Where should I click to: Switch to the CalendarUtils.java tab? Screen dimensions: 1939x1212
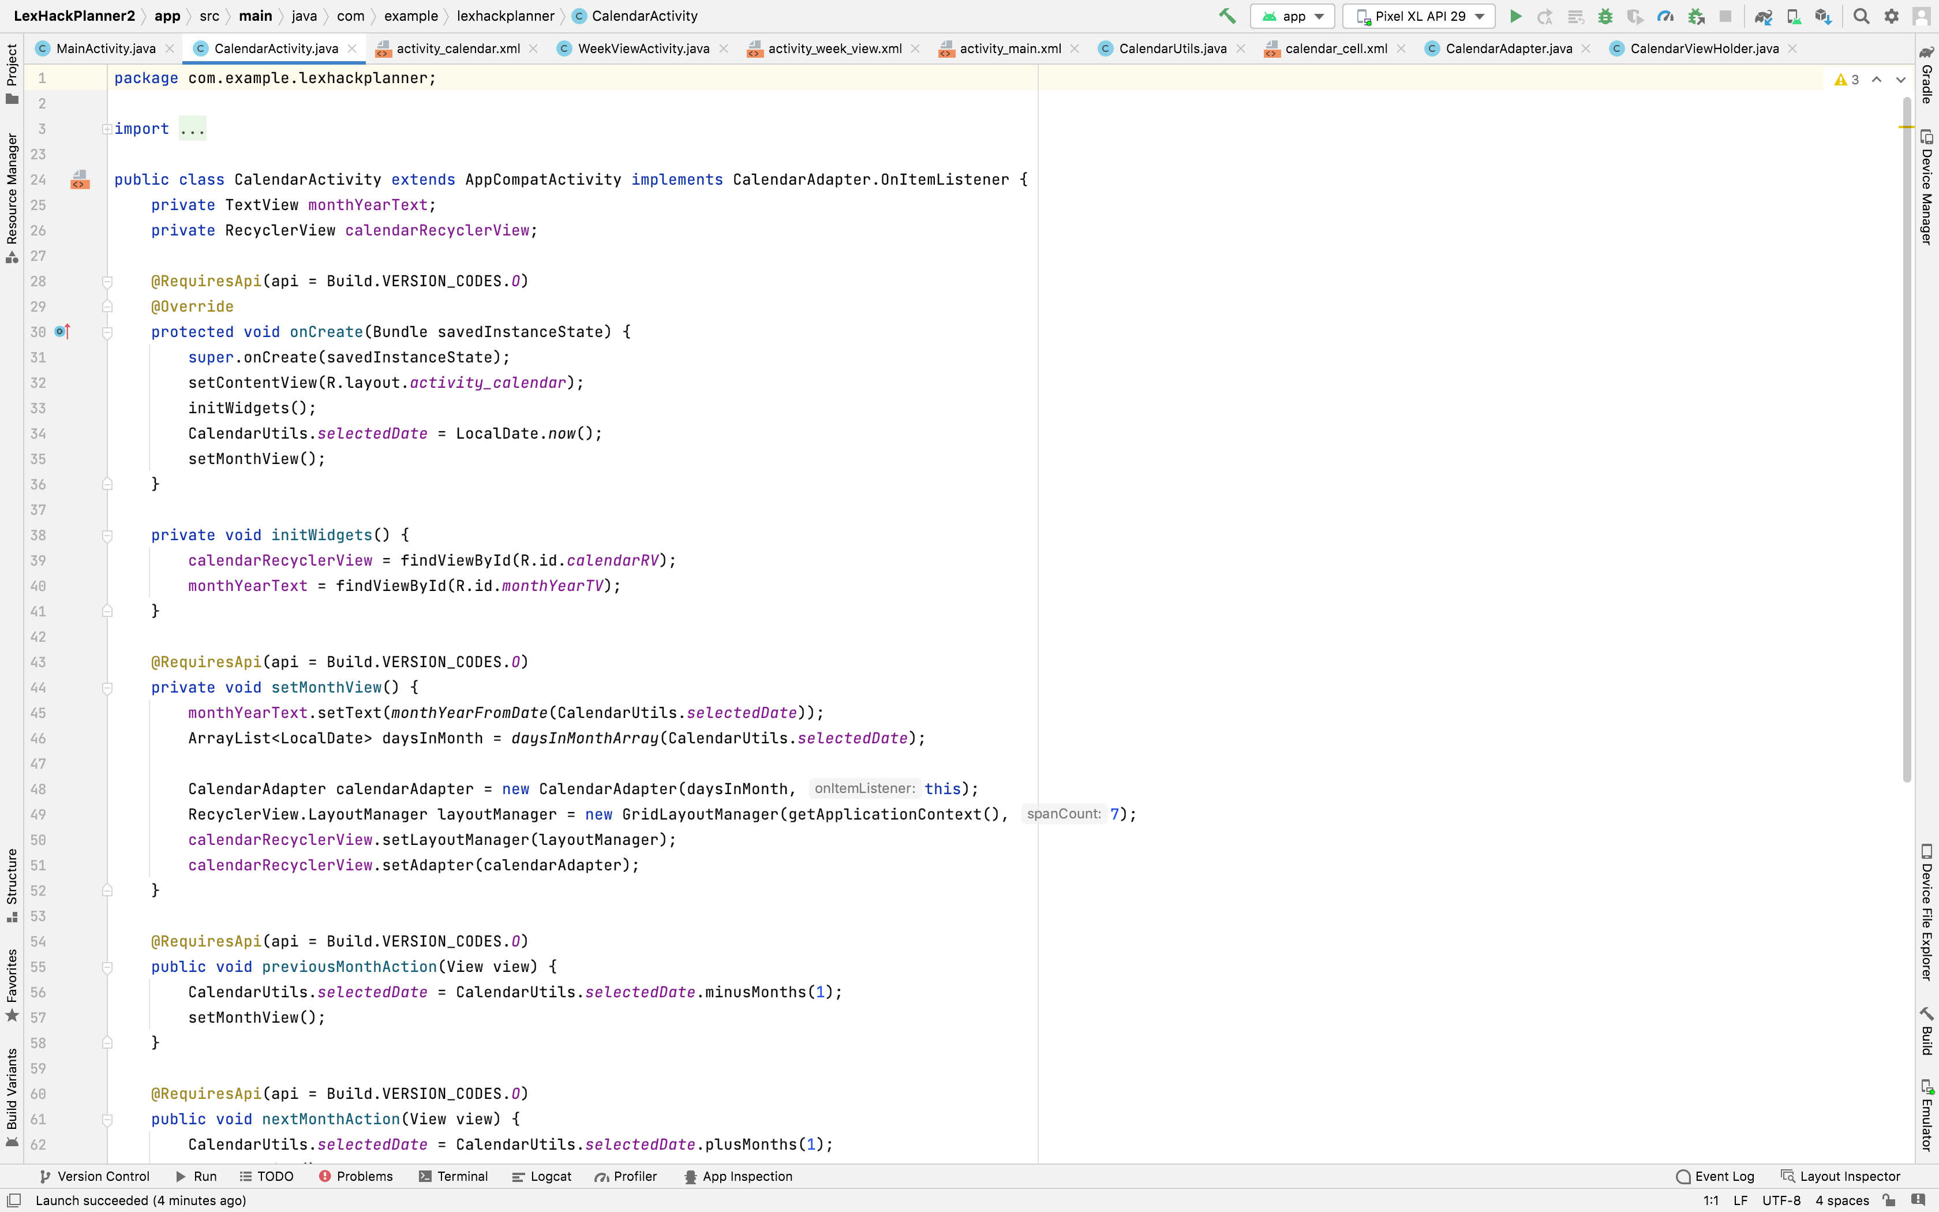[1171, 49]
